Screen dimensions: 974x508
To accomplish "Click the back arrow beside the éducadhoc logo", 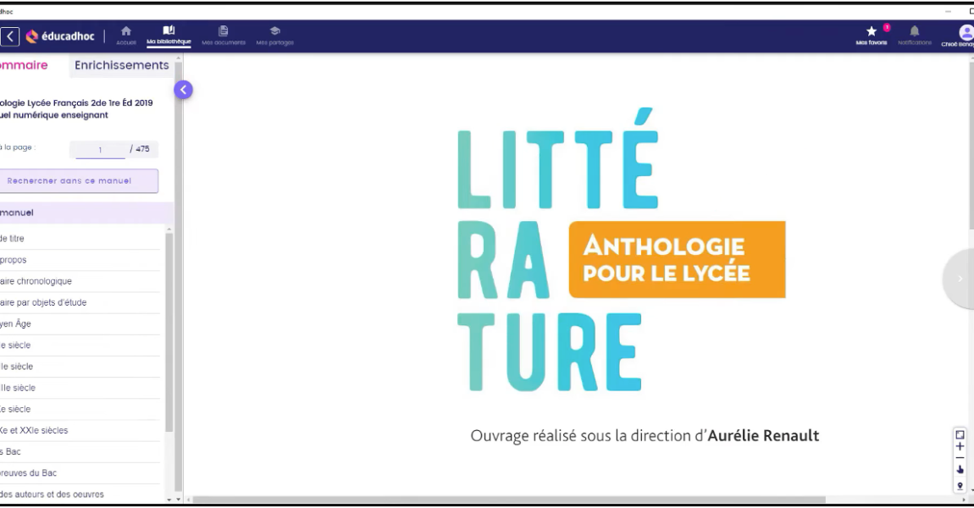I will click(x=10, y=36).
